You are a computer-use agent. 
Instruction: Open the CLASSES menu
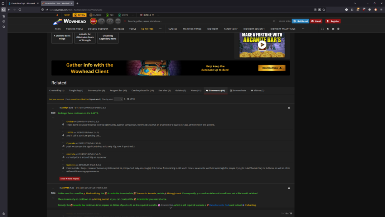point(172,29)
